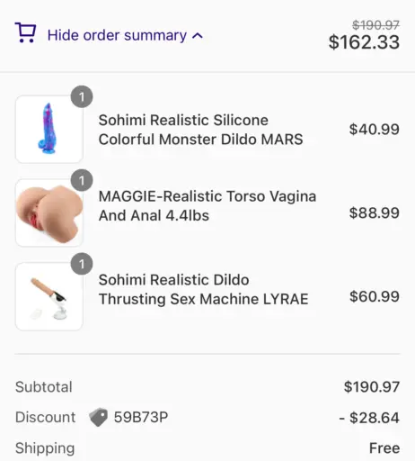The height and width of the screenshot is (461, 415).
Task: Open the third product thumbnail image
Action: pos(49,296)
